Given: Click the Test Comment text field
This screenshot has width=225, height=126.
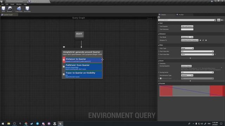Looking at the screenshot, I should (187, 29).
